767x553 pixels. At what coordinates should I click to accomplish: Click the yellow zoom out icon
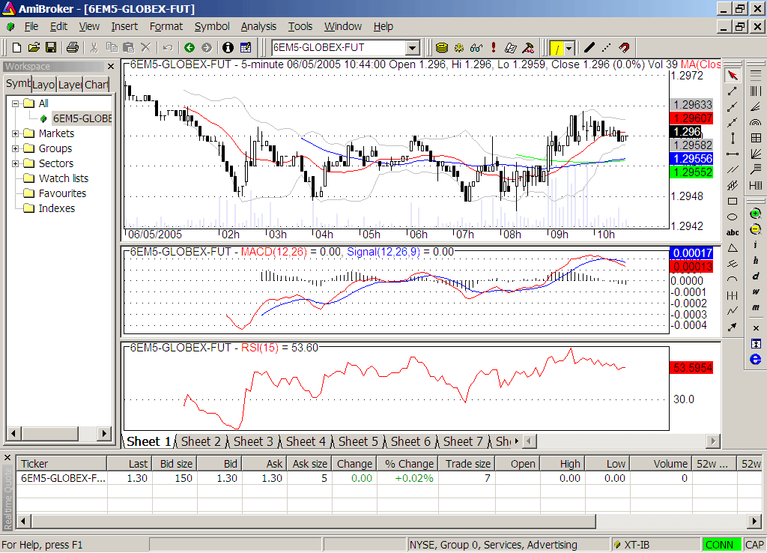(755, 229)
